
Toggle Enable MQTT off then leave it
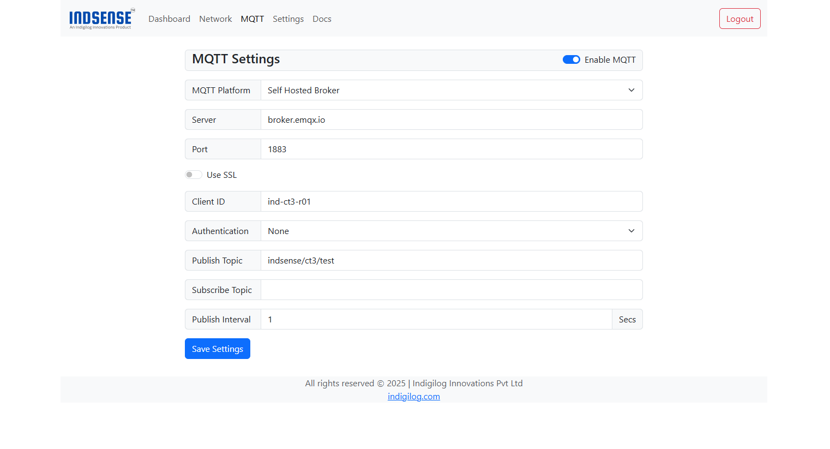pos(571,59)
